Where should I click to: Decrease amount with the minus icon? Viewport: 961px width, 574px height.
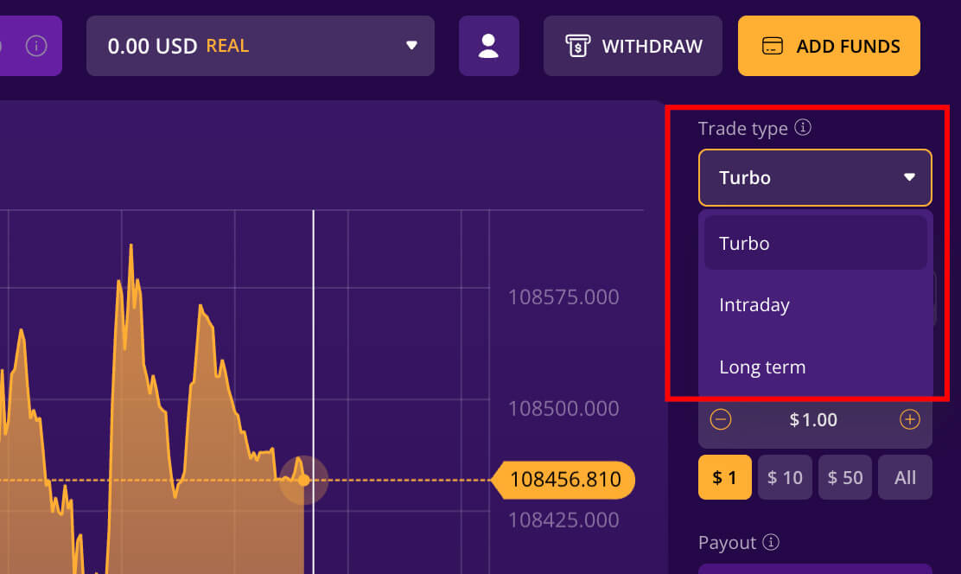click(x=721, y=420)
